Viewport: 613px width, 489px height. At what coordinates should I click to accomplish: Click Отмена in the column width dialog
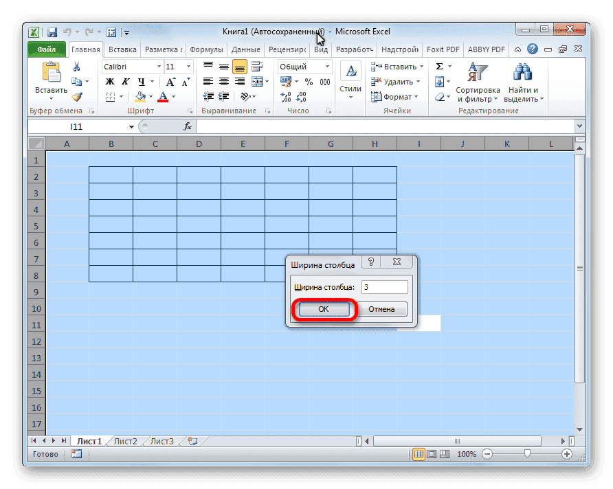pos(382,309)
